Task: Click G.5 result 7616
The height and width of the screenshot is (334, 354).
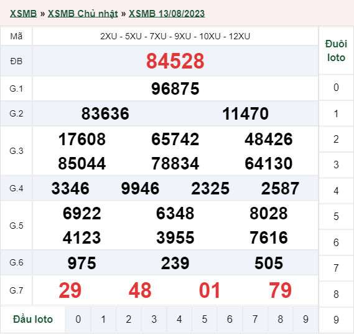Action: 269,237
